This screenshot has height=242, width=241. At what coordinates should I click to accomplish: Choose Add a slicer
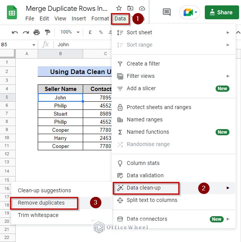(x=174, y=88)
